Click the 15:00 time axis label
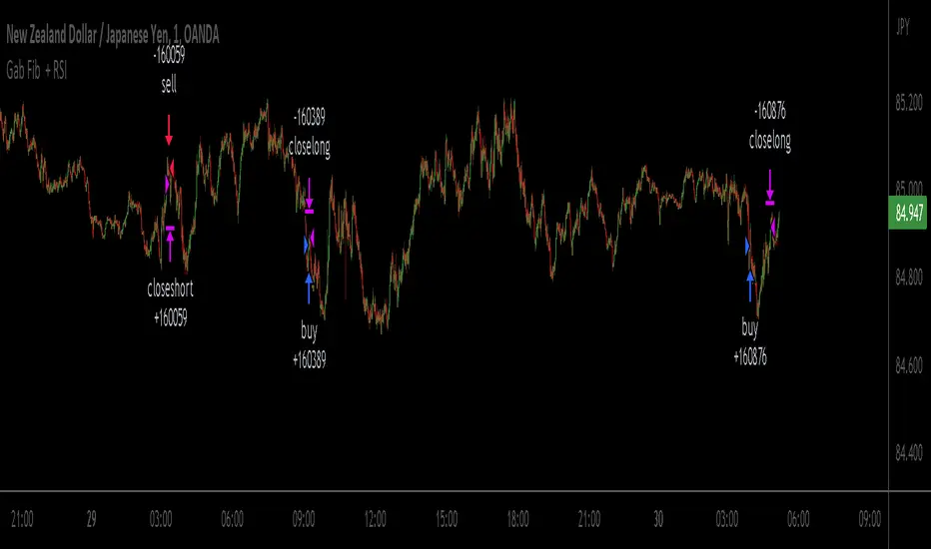 coord(447,519)
